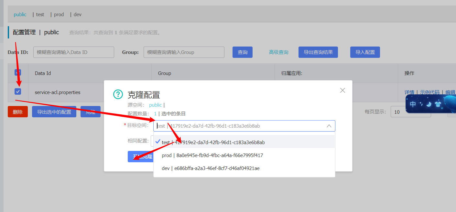The width and height of the screenshot is (456, 212).
Task: Click 导出选中的配置 button
Action: tap(54, 112)
